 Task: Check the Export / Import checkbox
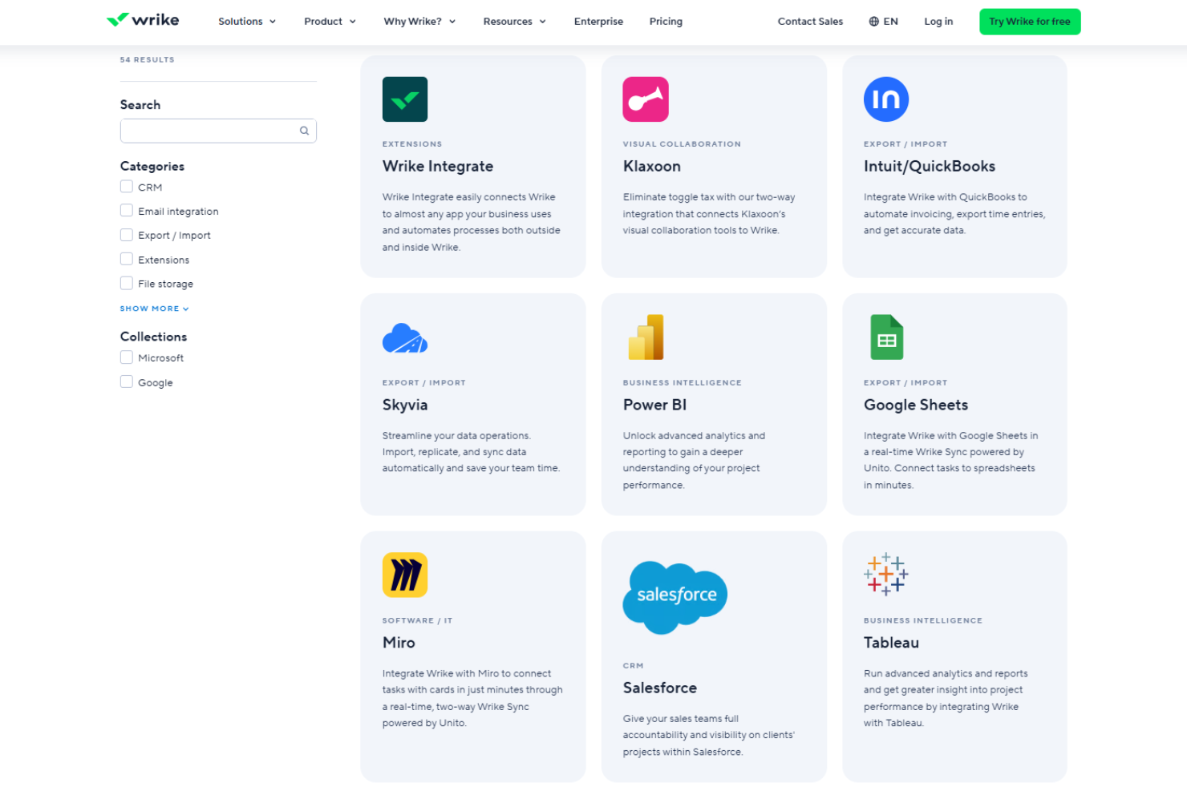[x=127, y=235]
